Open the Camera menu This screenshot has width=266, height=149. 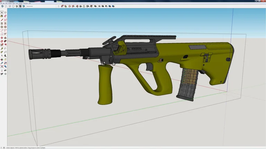tap(10, 3)
